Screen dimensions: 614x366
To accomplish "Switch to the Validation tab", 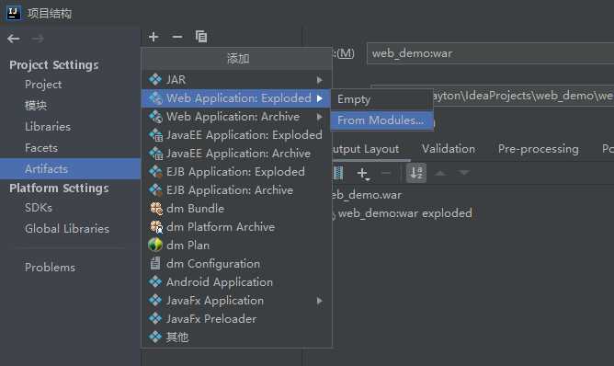I will click(x=449, y=149).
